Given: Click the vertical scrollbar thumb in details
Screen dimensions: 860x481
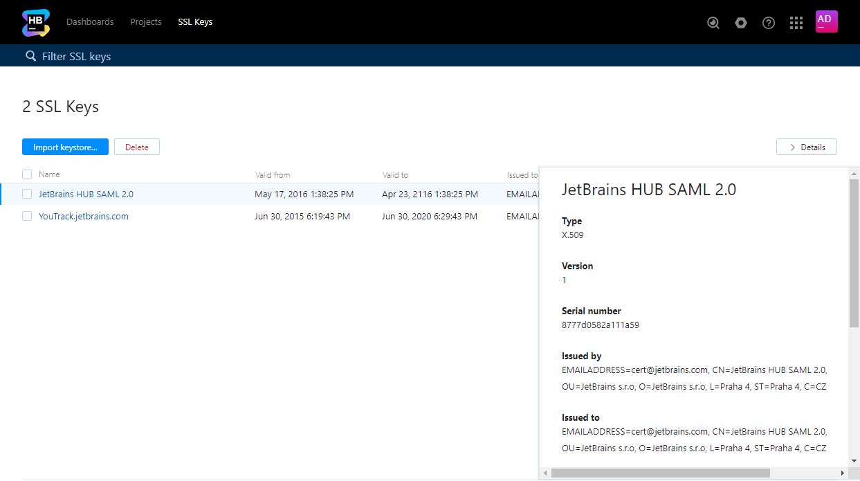Looking at the screenshot, I should 854,253.
